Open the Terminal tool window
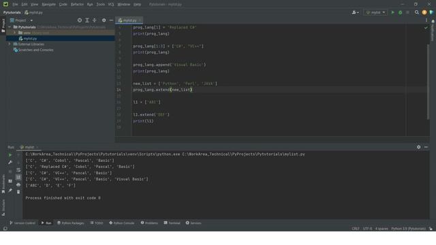 (172, 223)
